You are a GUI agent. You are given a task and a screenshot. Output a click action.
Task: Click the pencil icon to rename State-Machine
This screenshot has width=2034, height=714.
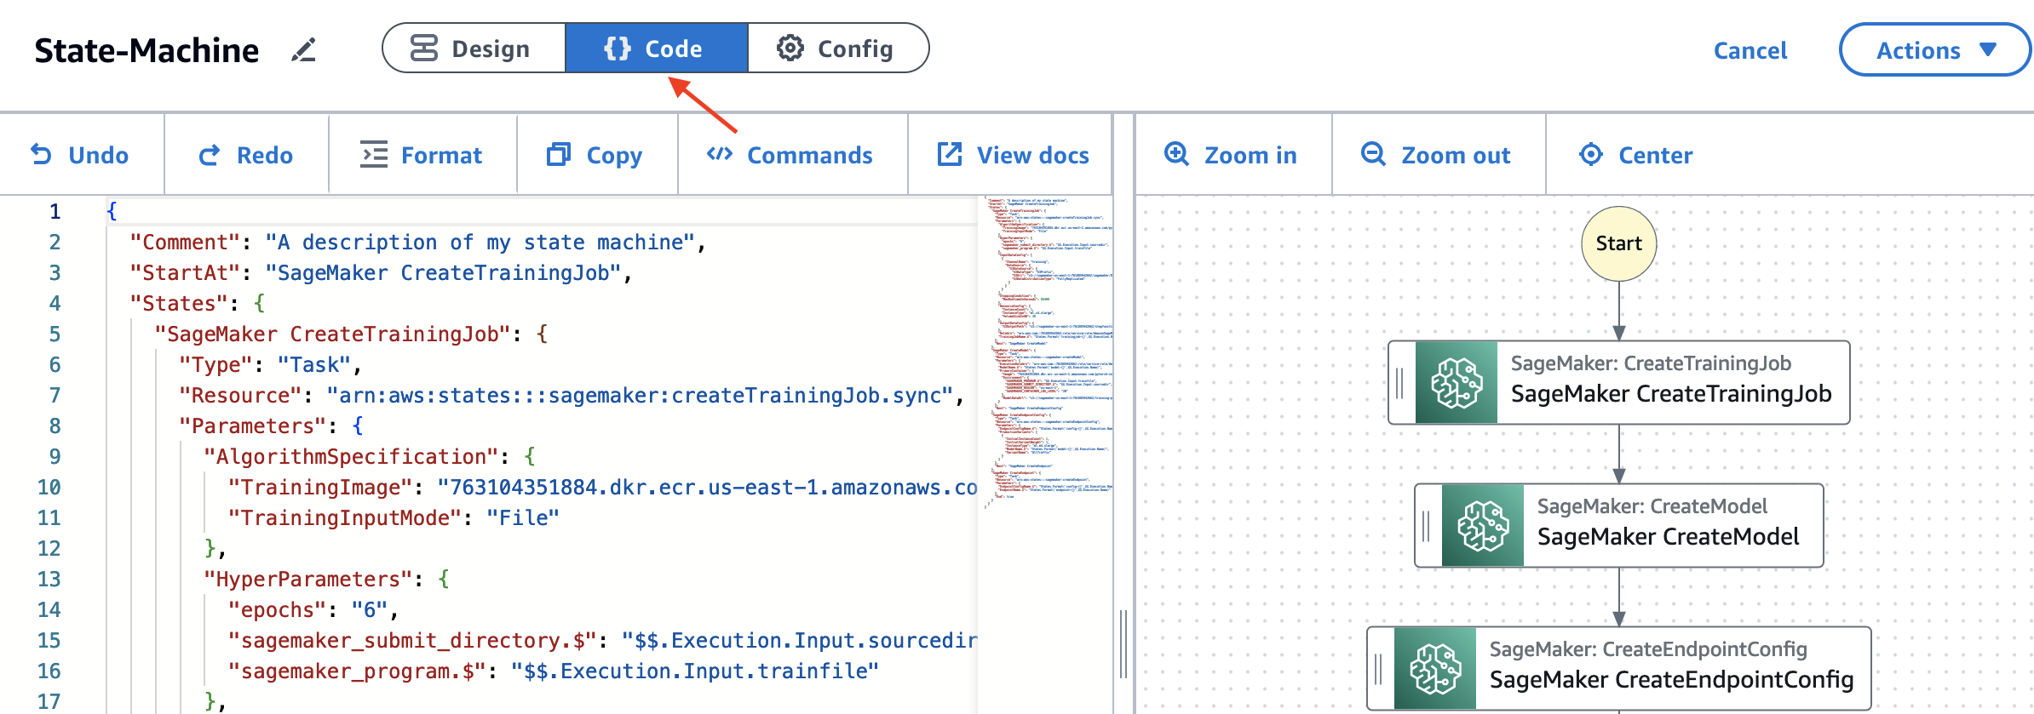[303, 50]
